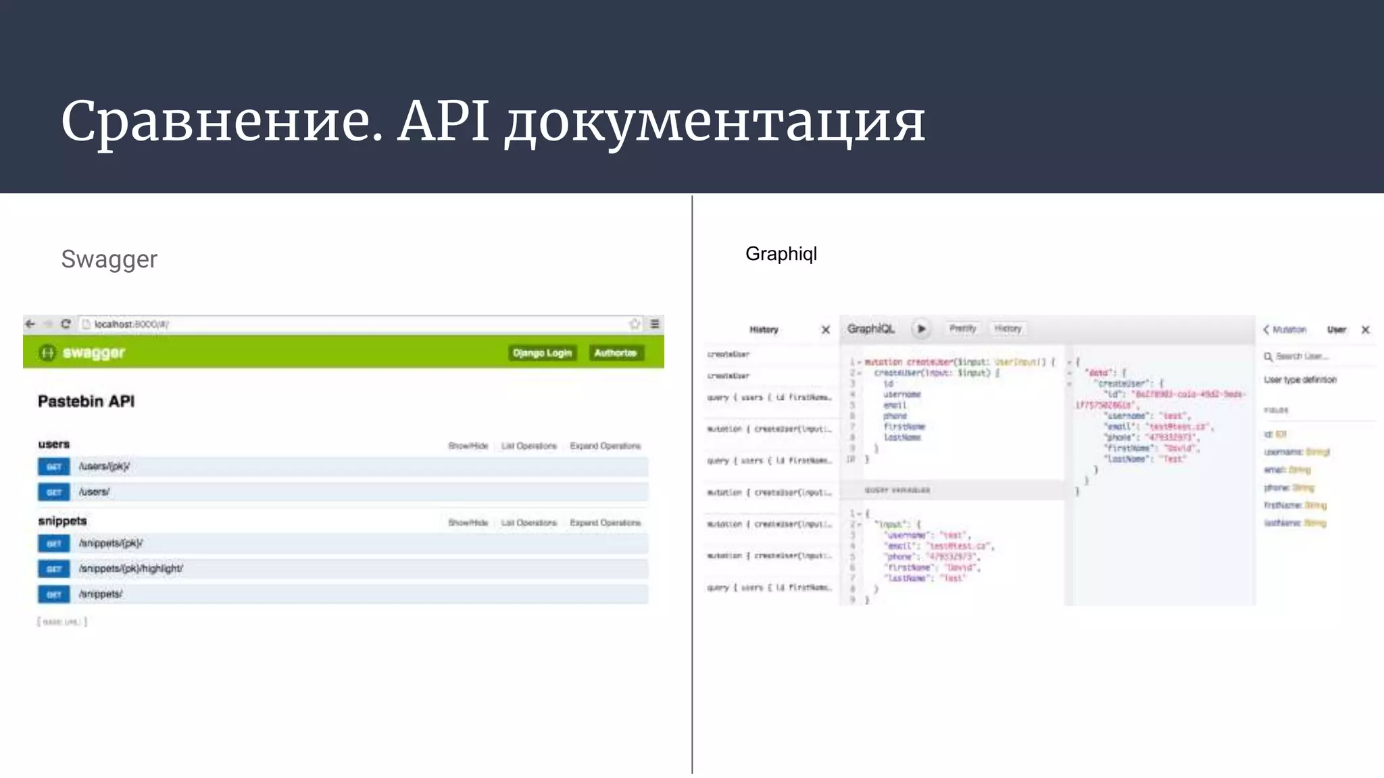Image resolution: width=1384 pixels, height=778 pixels.
Task: Bookmark page with the star icon
Action: point(635,324)
